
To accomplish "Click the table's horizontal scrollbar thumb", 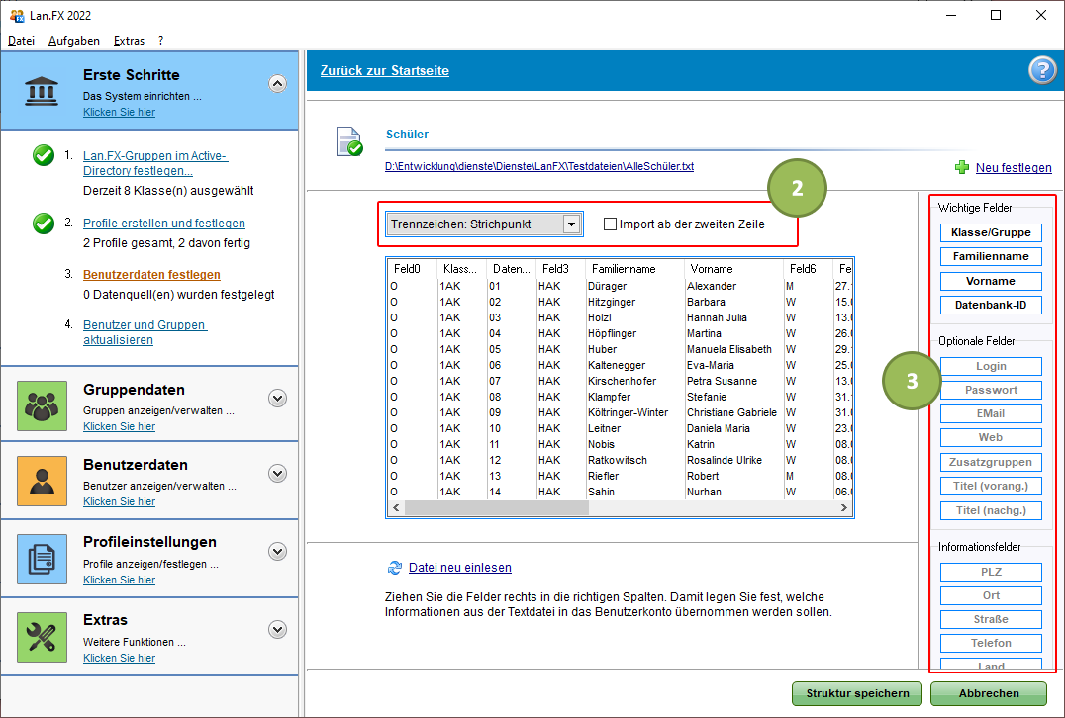I will point(497,507).
